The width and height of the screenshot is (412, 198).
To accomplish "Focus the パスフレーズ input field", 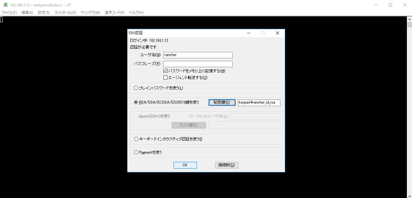I will [198, 64].
